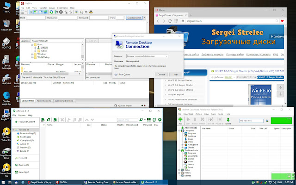
Task: Collapse the Torrents (0) tree in uTorrent
Action: tap(13, 130)
